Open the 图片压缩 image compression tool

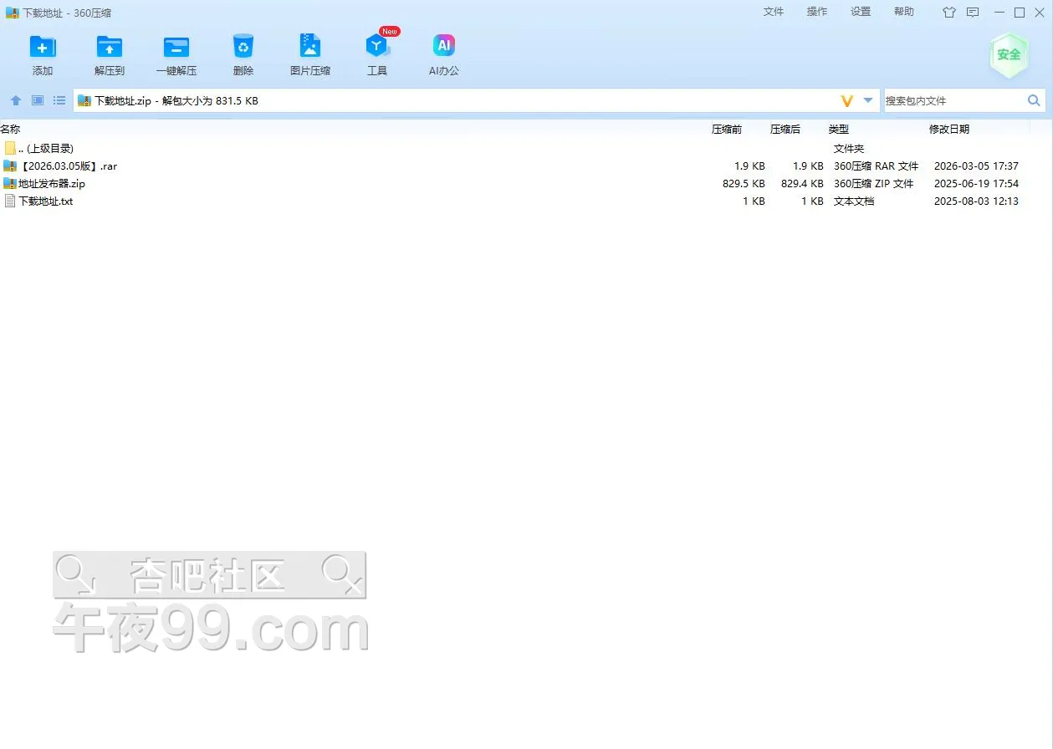(310, 48)
